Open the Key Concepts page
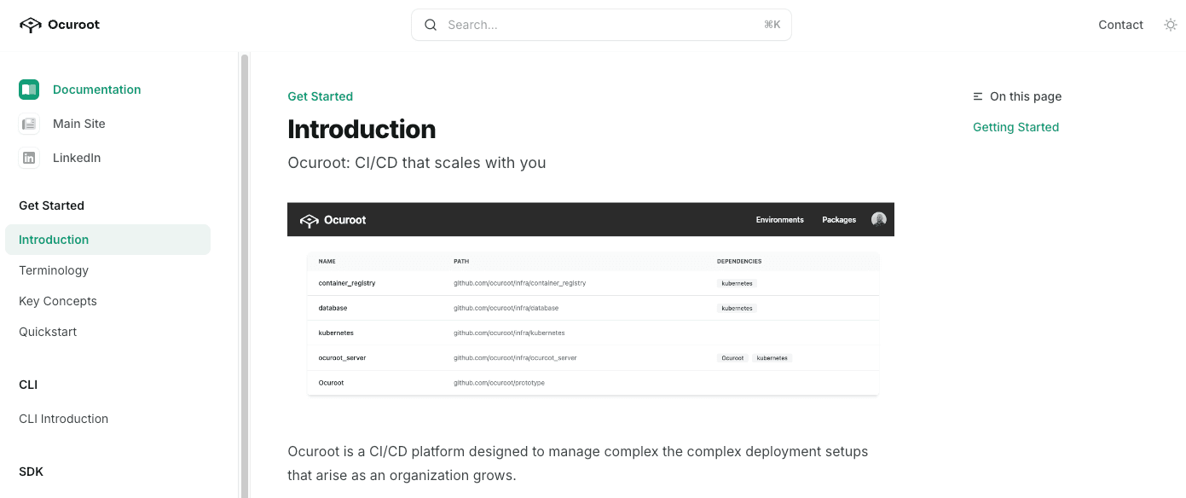The height and width of the screenshot is (498, 1186). click(58, 301)
